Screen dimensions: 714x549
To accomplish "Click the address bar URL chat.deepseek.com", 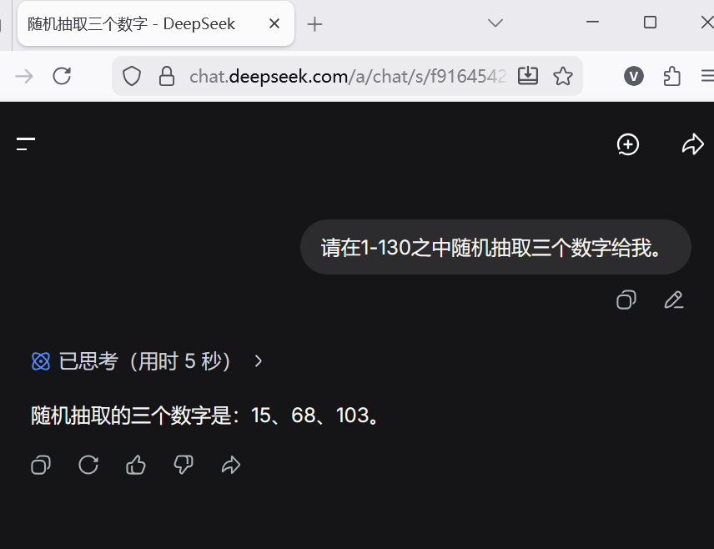I will 348,76.
